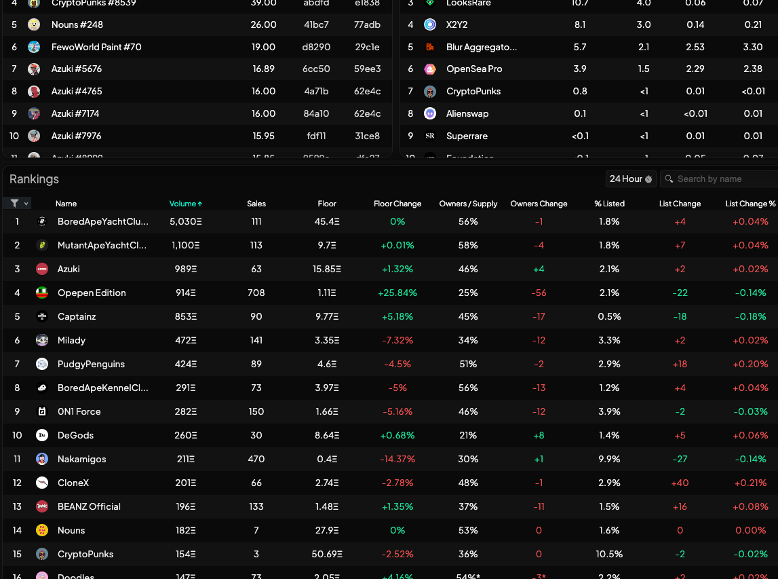Click the CryptoPunks icon in rankings row 15
This screenshot has height=579, width=778.
(x=41, y=554)
